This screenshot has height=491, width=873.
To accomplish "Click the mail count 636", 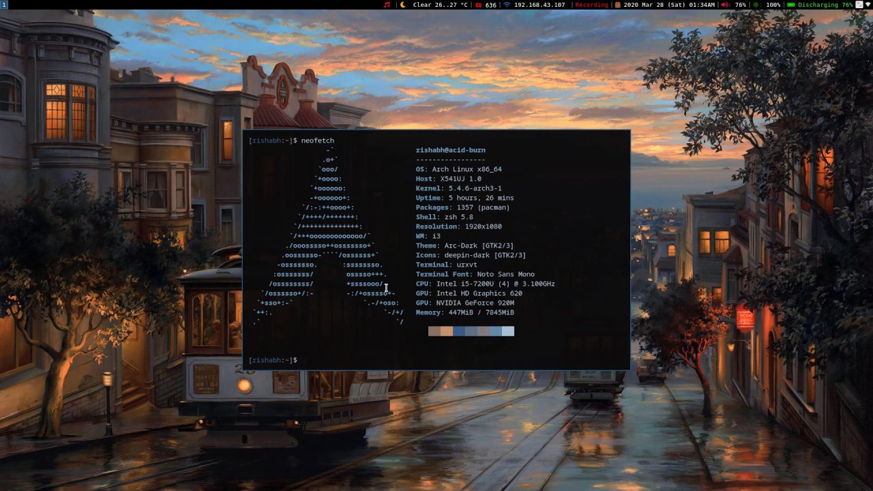I will coord(491,5).
